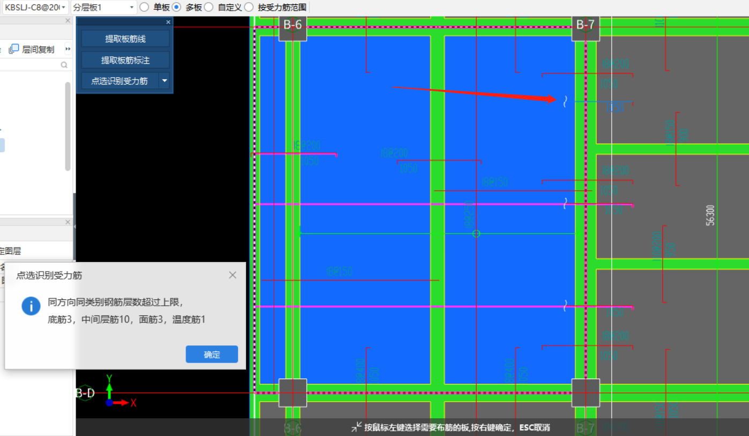This screenshot has height=436, width=749.
Task: Click the collapse handle on left panel edge
Action: click(x=75, y=227)
